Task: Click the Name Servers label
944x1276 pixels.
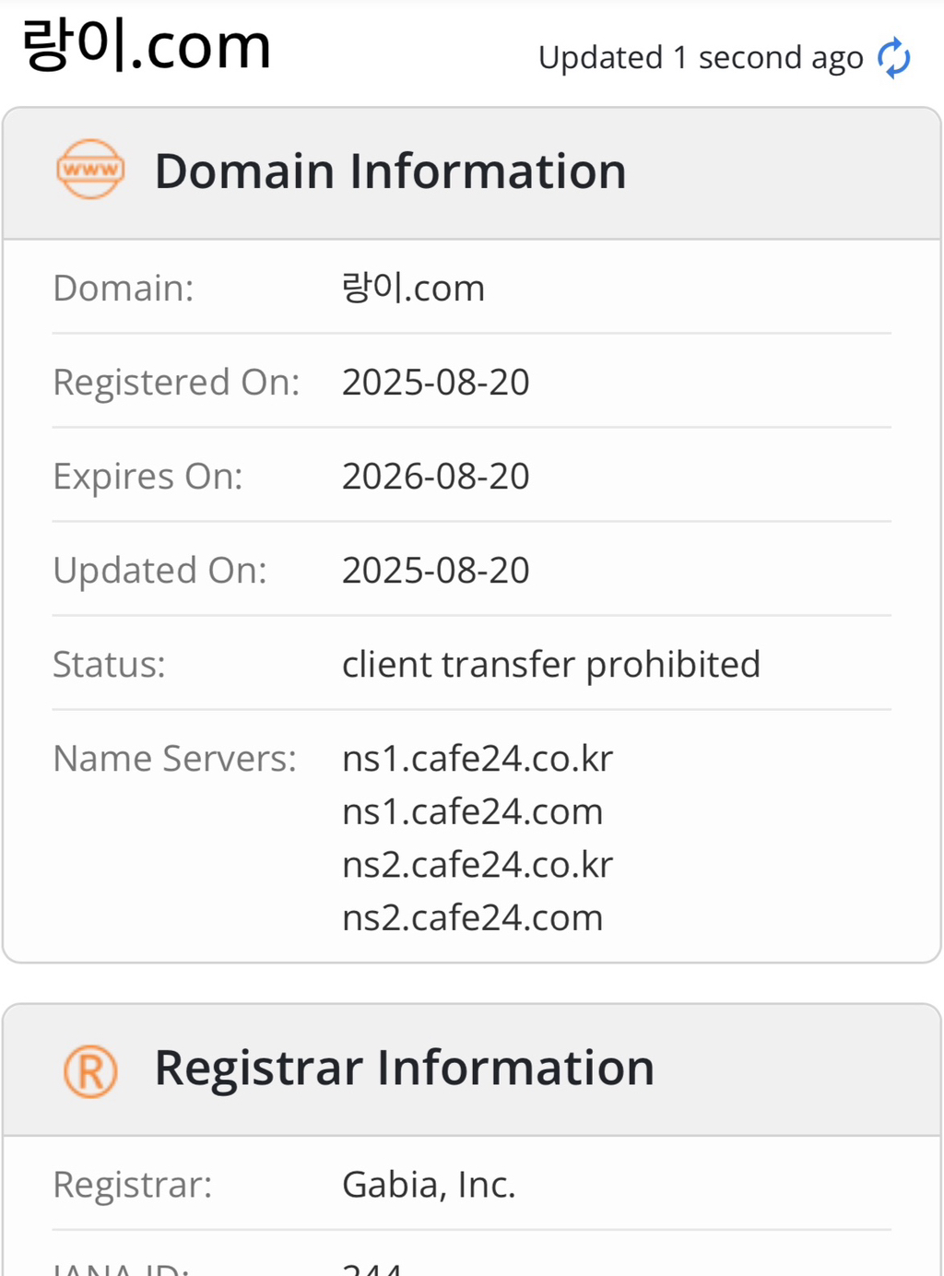Action: [x=174, y=759]
